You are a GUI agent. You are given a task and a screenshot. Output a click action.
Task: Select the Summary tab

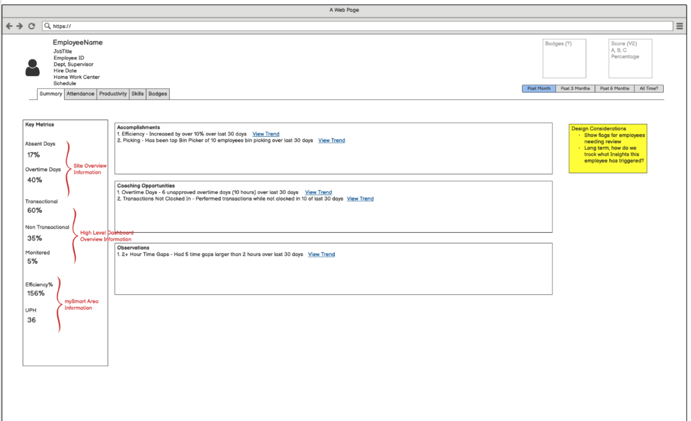click(51, 94)
